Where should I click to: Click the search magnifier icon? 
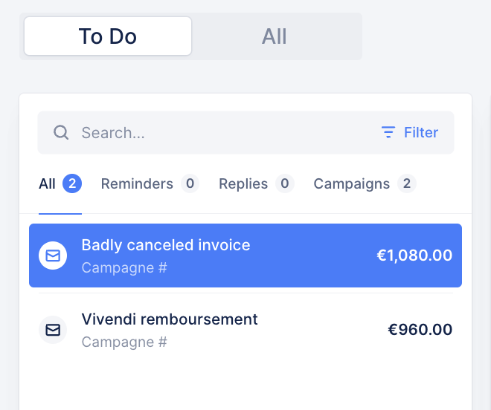pyautogui.click(x=61, y=133)
